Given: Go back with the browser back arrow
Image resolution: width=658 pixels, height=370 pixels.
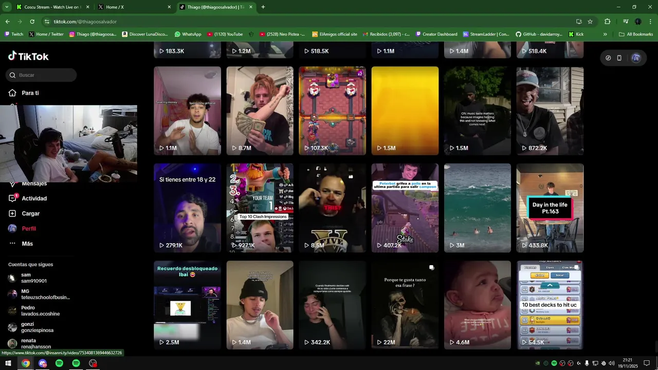Looking at the screenshot, I should (7, 22).
